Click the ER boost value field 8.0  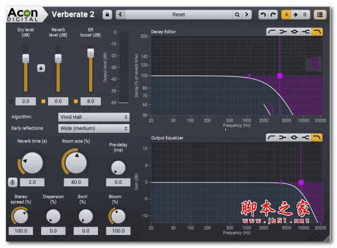[x=90, y=101]
